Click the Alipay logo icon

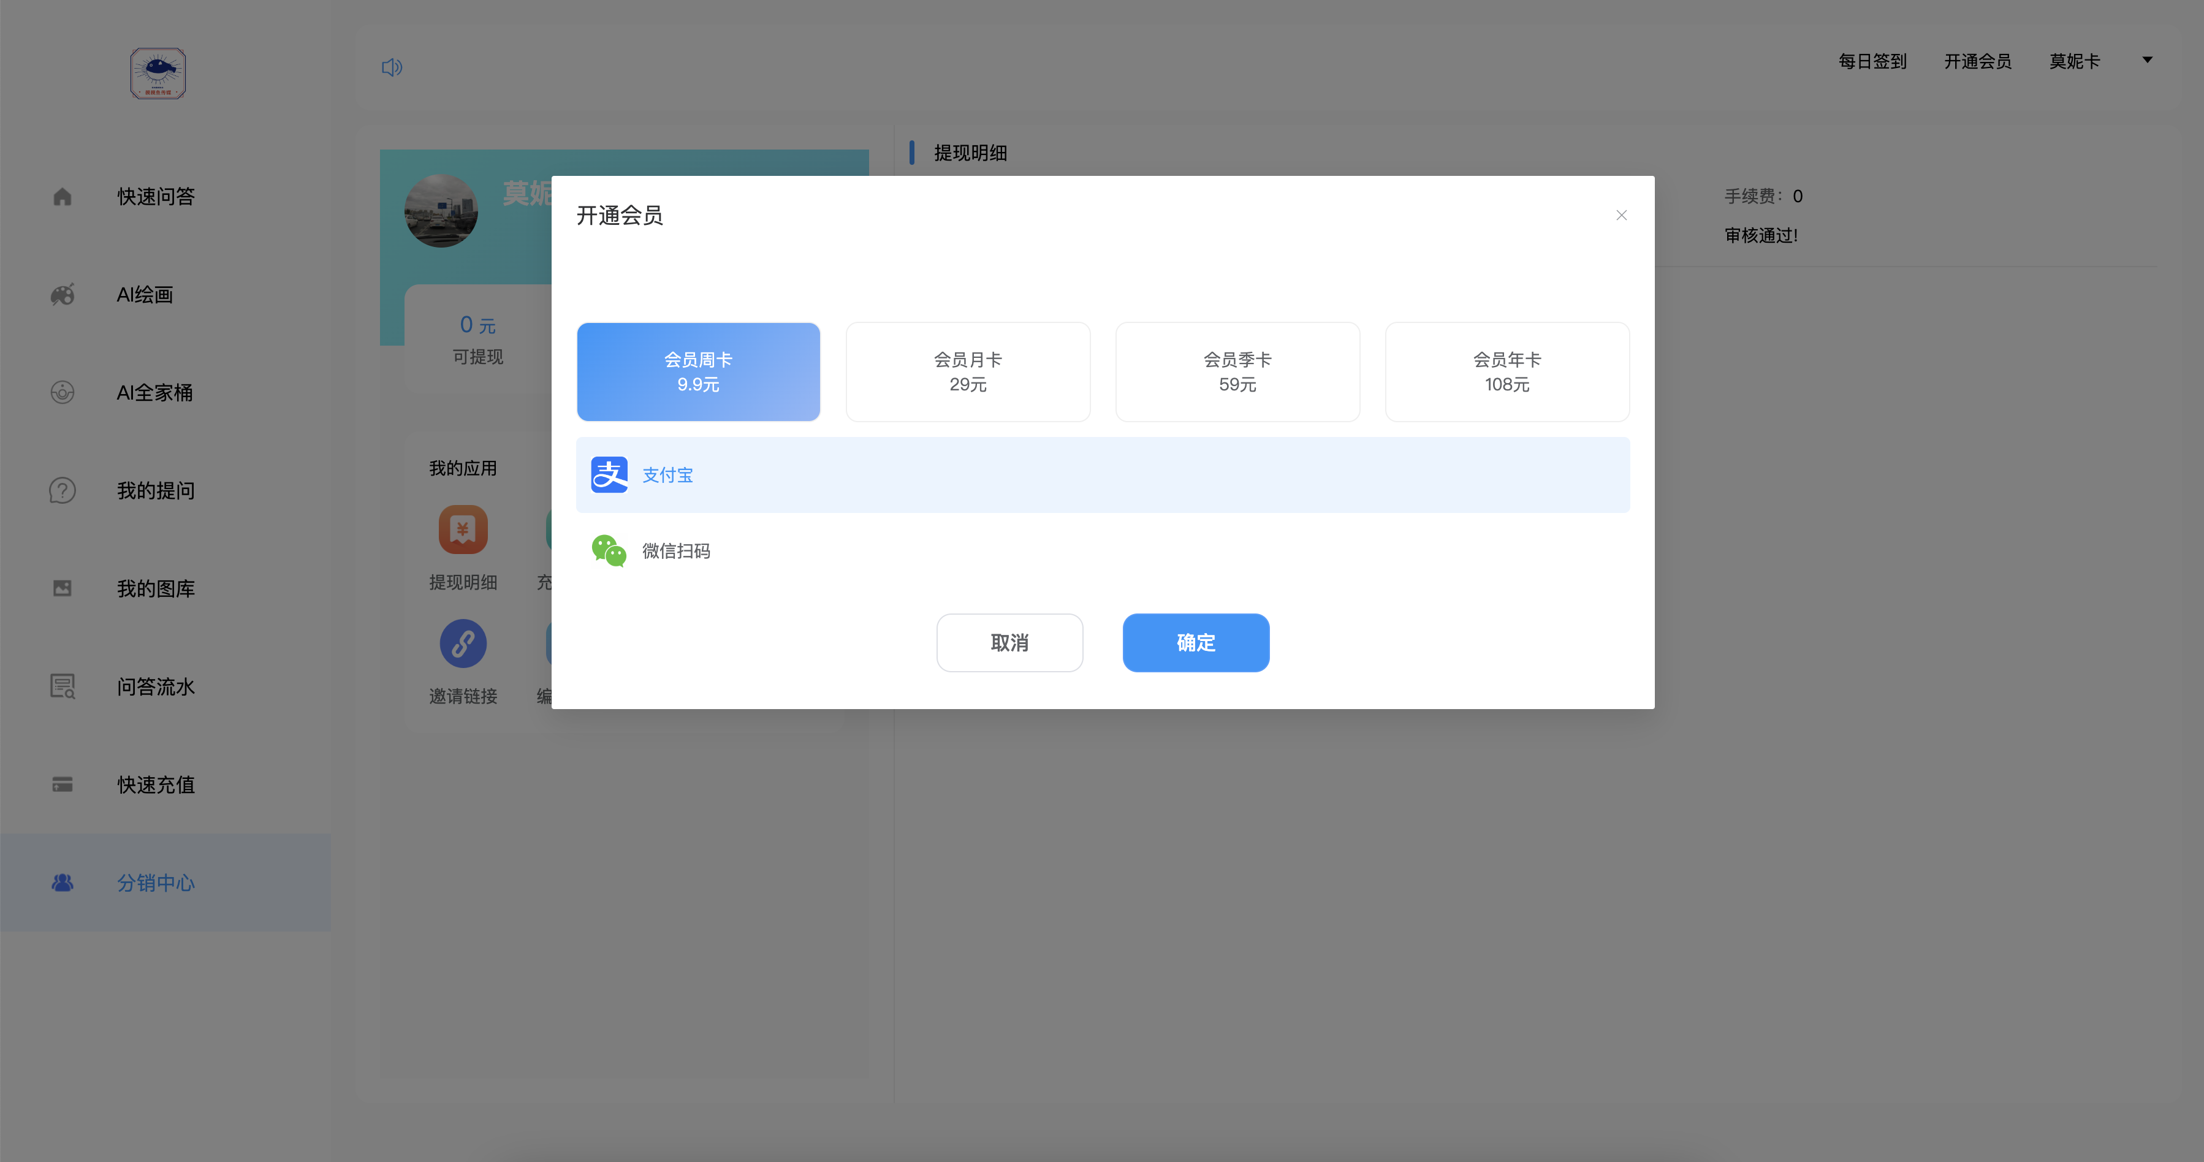(609, 475)
